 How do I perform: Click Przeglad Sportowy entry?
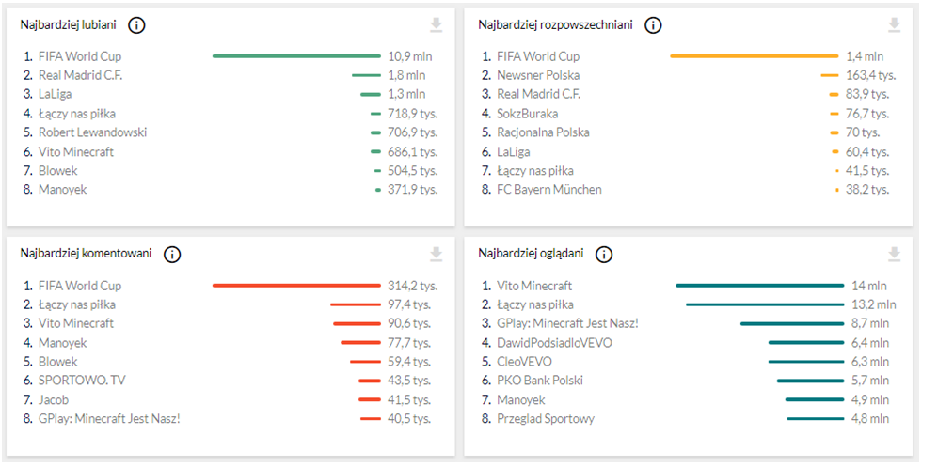point(546,419)
